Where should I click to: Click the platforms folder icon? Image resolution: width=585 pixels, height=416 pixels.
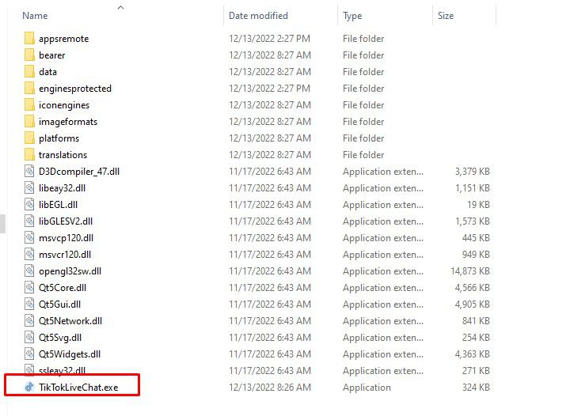[29, 138]
